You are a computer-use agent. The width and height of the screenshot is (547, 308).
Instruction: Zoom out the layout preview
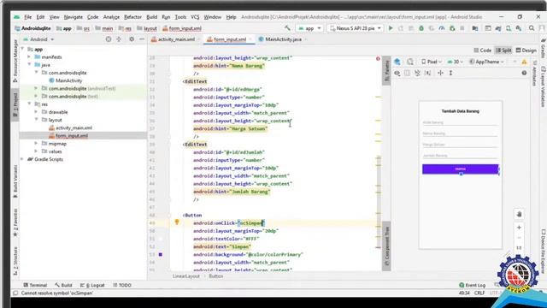pyautogui.click(x=519, y=238)
